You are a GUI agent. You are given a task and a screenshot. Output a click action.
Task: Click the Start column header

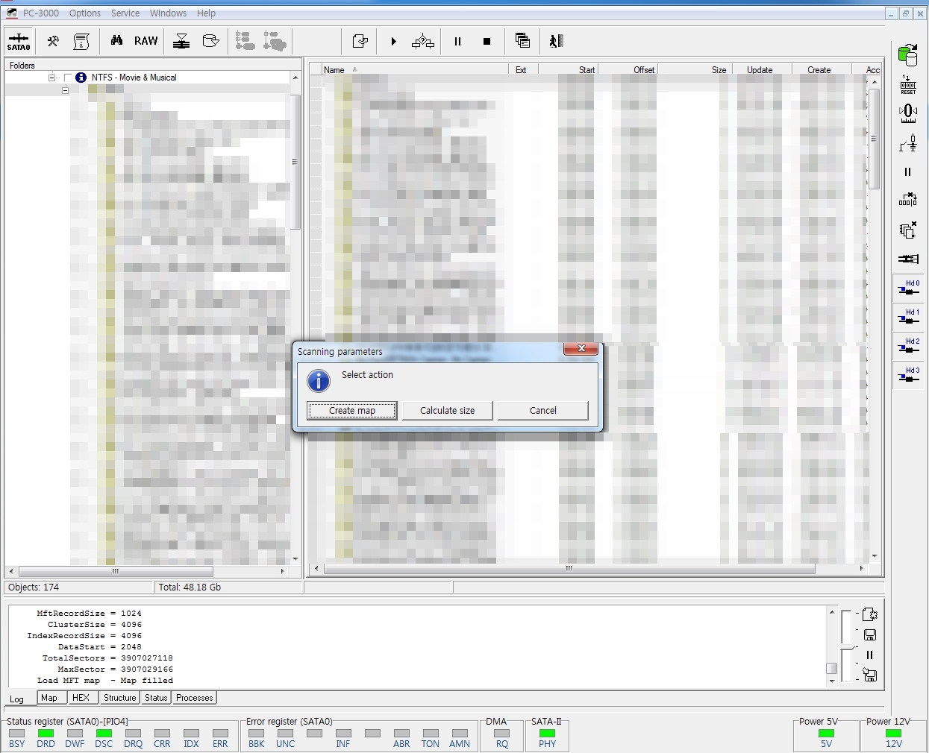pos(568,69)
